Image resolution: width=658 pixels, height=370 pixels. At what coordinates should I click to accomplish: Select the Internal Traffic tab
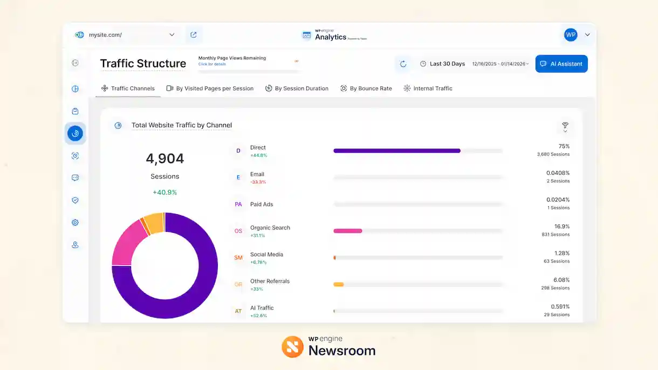(x=428, y=88)
